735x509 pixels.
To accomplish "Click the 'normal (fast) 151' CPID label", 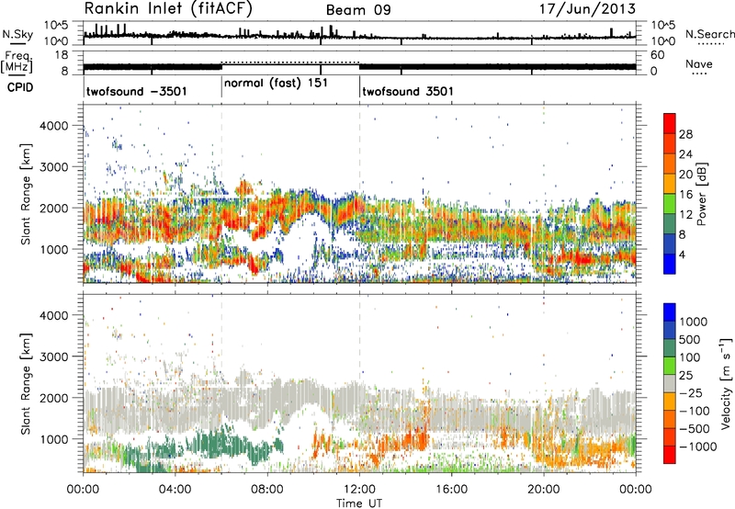I will pos(276,84).
